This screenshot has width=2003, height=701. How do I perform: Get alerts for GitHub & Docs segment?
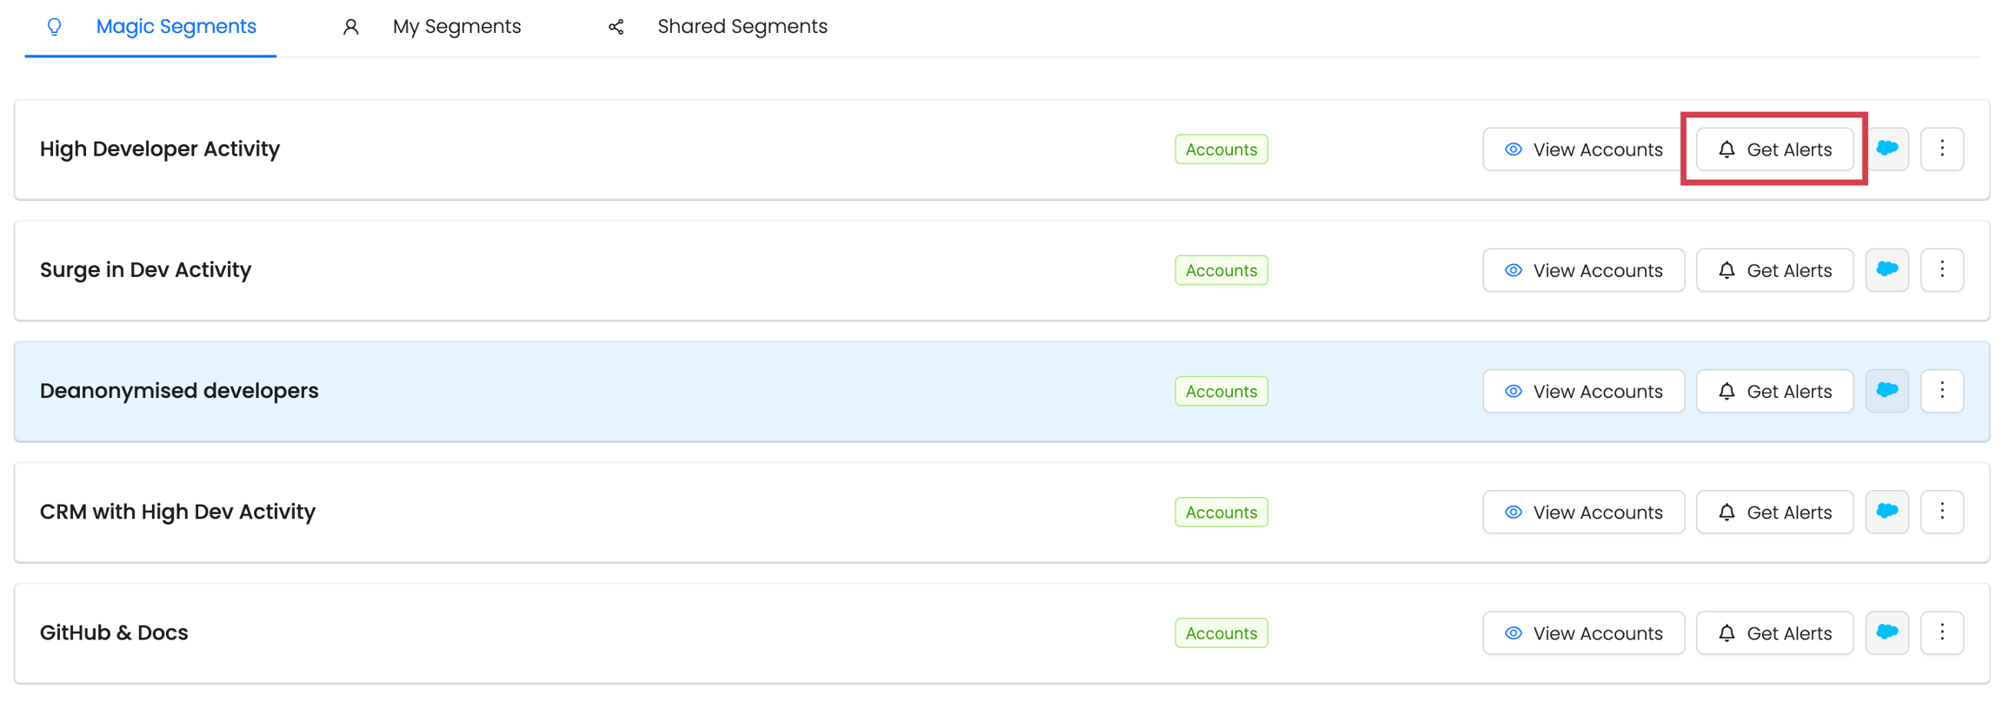tap(1774, 632)
